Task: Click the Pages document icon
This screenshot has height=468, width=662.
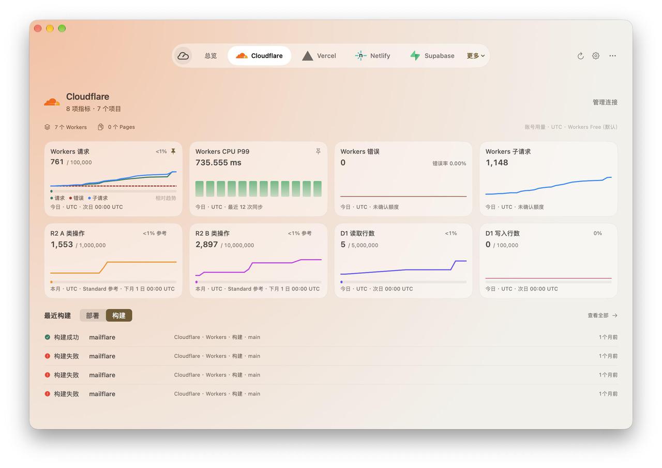Action: (101, 127)
